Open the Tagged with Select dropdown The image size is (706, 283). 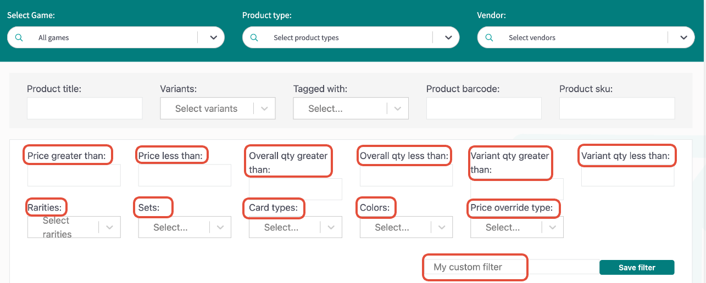pyautogui.click(x=351, y=109)
